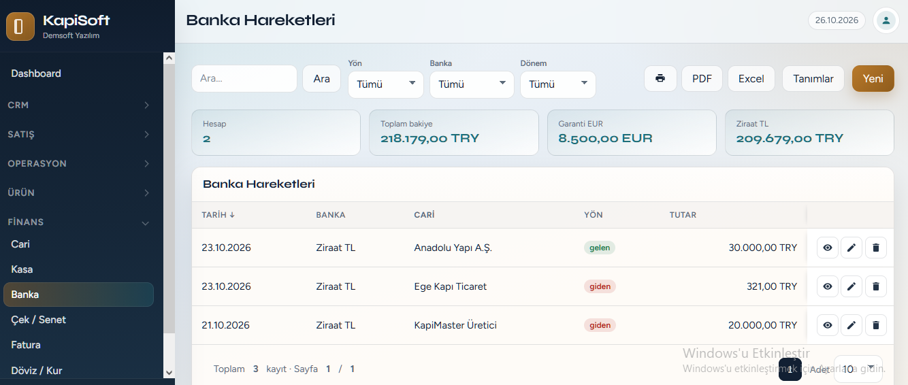The height and width of the screenshot is (385, 908).
Task: Click the sidebar scrollbar up arrow
Action: click(x=169, y=58)
